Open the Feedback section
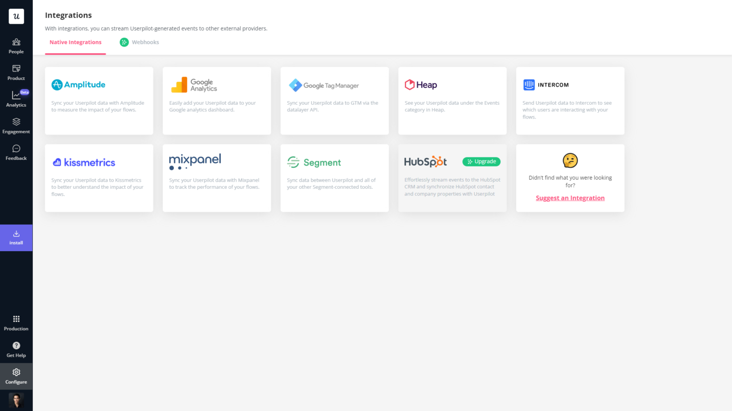 coord(16,151)
